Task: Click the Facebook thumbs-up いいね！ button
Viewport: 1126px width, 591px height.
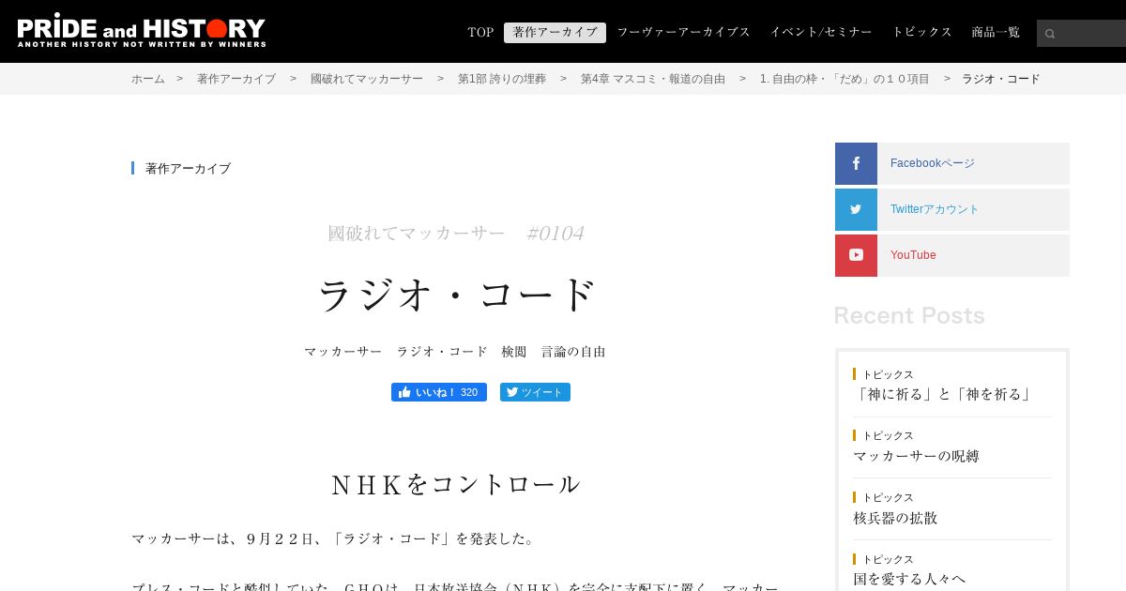Action: tap(439, 392)
